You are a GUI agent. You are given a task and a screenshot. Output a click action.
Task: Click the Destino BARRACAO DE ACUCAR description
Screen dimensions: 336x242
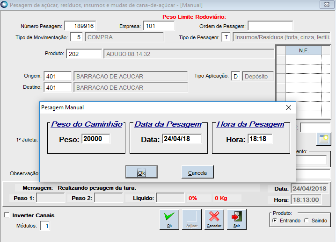pos(131,87)
